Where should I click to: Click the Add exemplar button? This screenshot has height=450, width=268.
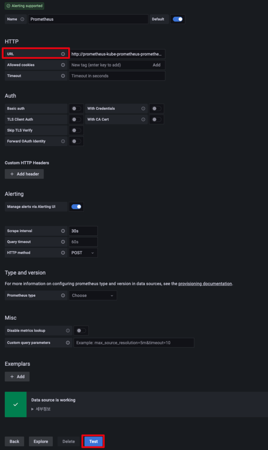[x=17, y=377]
